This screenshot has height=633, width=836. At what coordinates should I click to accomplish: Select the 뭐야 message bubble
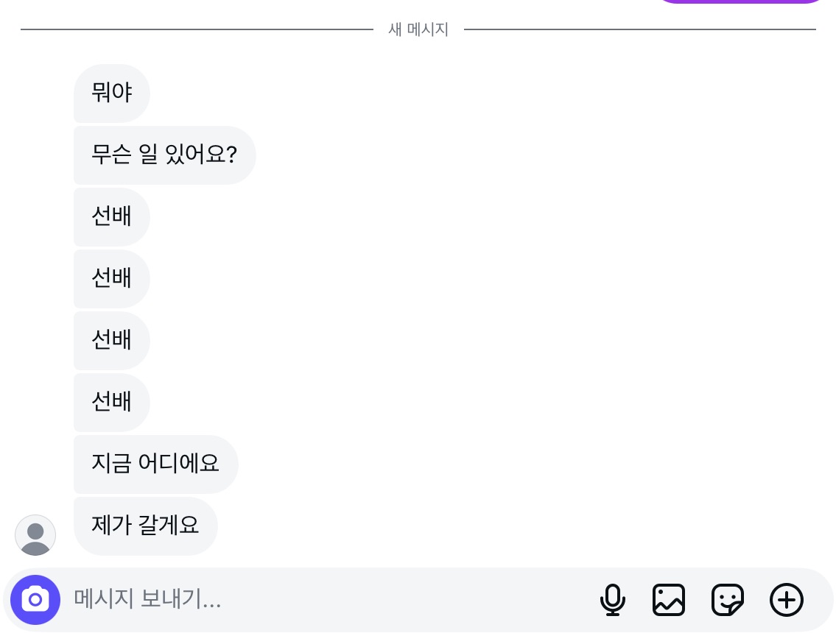tap(112, 93)
